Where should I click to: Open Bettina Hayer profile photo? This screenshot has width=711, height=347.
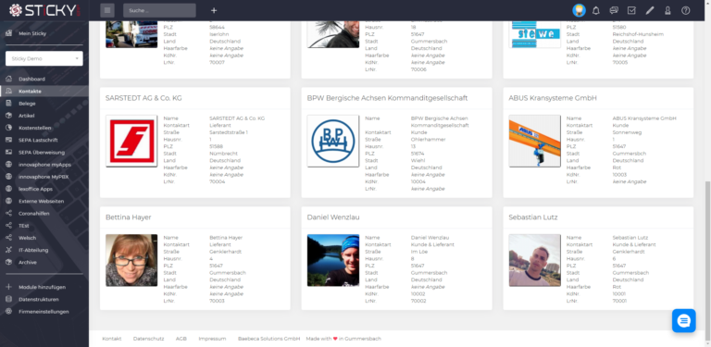click(131, 260)
